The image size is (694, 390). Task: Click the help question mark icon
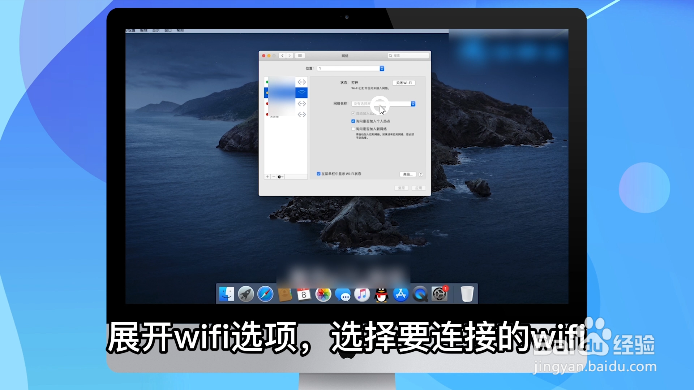pyautogui.click(x=421, y=174)
